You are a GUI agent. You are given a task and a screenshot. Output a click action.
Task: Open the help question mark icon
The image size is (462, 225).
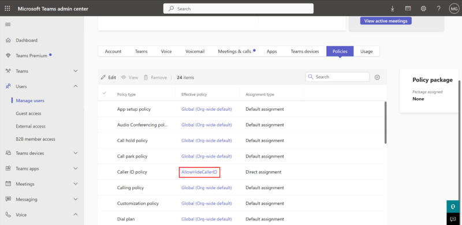pyautogui.click(x=439, y=9)
